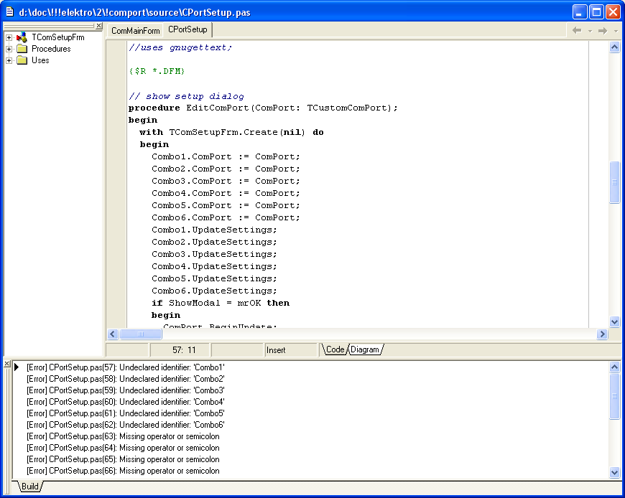Select error for undeclared identifier 'Combo1'

126,367
